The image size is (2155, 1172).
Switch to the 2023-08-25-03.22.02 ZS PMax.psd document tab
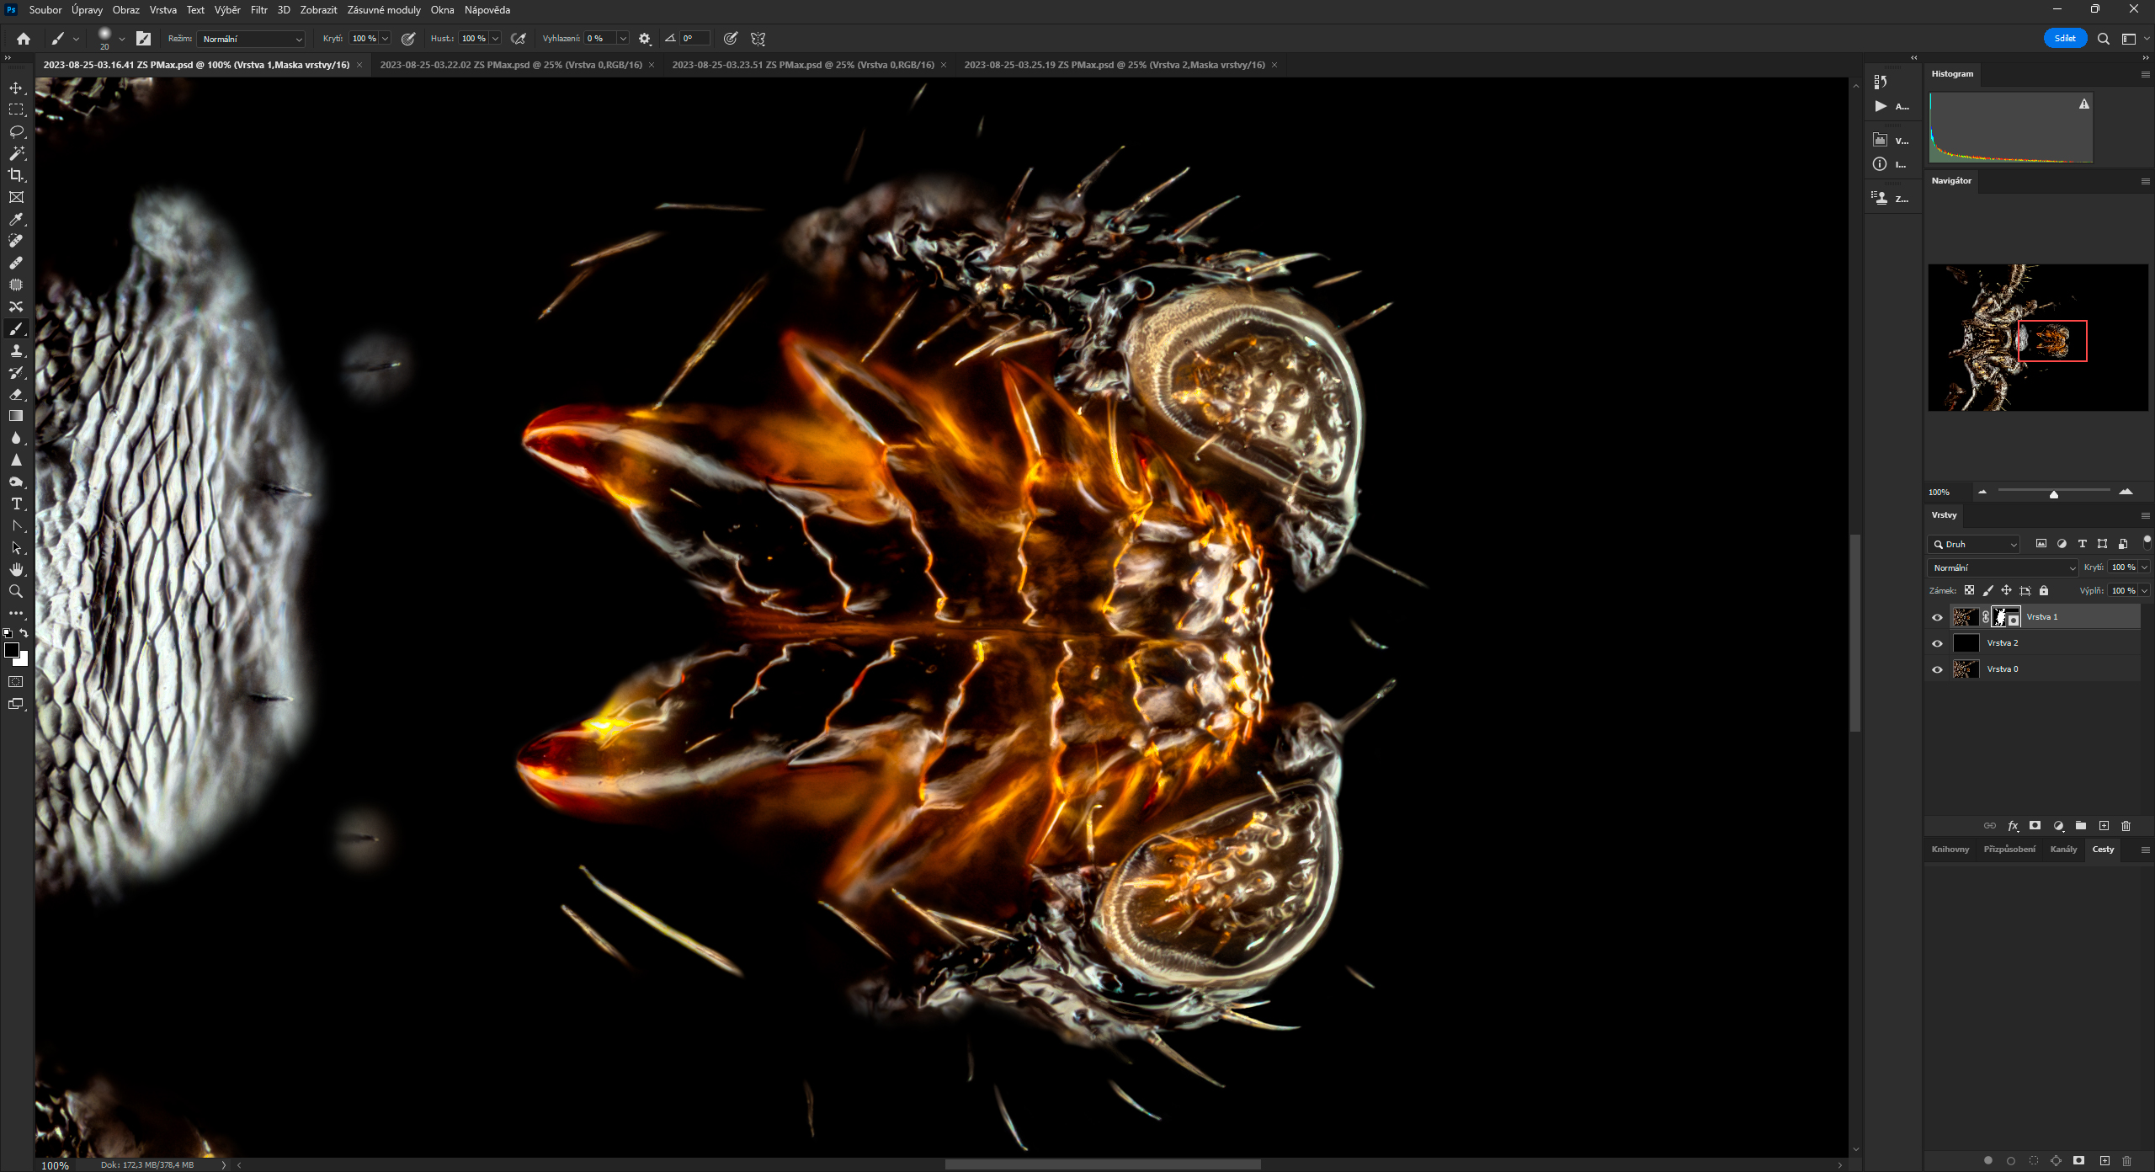(x=510, y=65)
